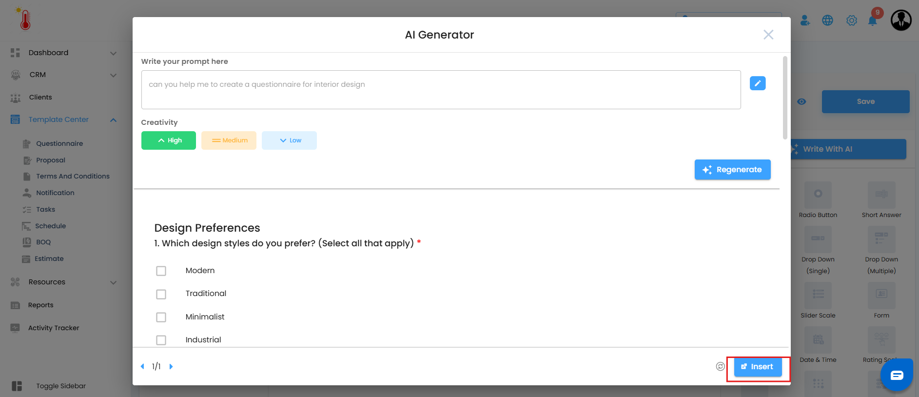Click the refresh icon beside Insert
Screen dimensions: 919x397
720,366
